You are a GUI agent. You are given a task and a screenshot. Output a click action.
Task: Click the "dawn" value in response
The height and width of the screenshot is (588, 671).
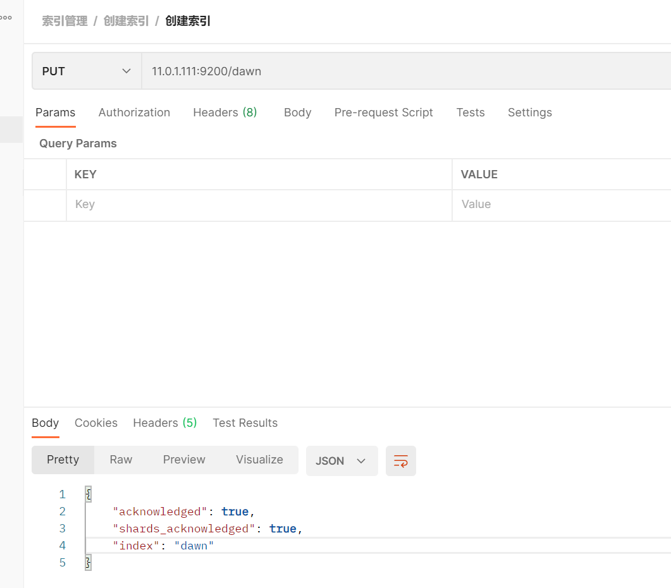coord(194,546)
